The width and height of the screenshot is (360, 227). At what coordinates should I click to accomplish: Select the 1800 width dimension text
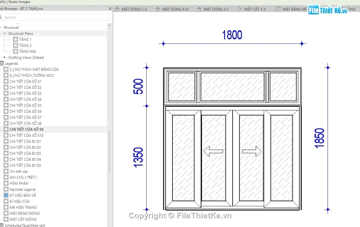click(232, 35)
